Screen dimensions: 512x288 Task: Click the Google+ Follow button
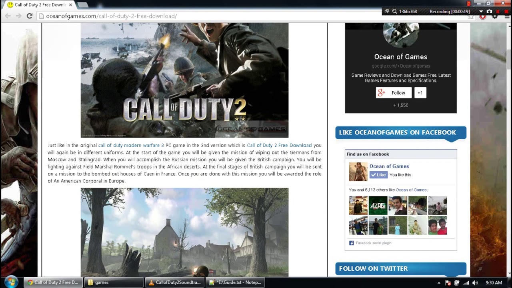click(x=394, y=93)
